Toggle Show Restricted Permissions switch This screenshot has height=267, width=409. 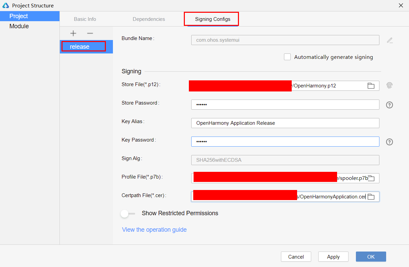(128, 214)
